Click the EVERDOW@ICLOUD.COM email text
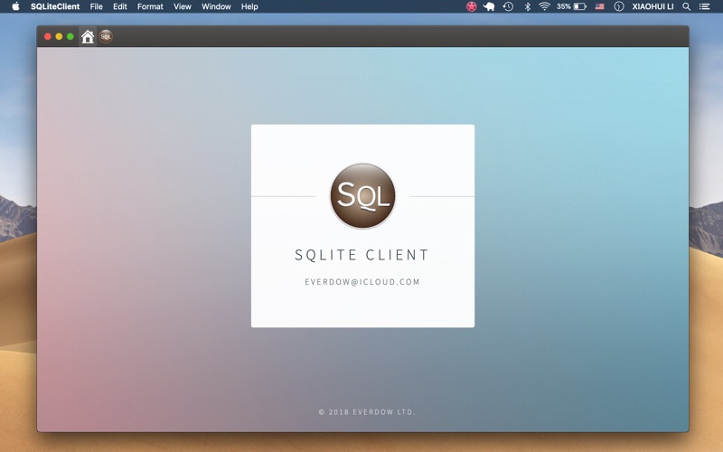 [362, 282]
